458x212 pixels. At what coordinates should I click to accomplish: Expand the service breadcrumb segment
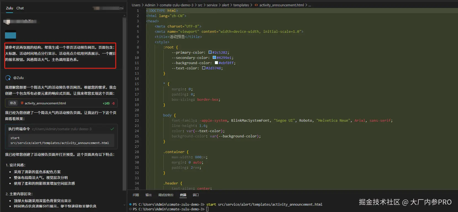[212, 5]
